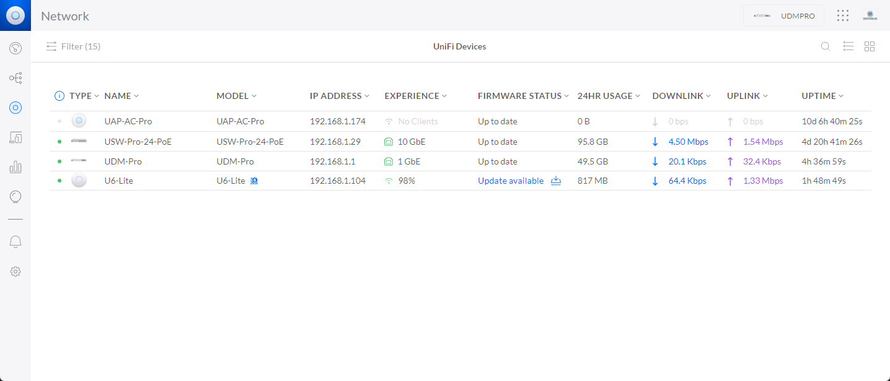
Task: Click the 98% experience value
Action: [407, 181]
